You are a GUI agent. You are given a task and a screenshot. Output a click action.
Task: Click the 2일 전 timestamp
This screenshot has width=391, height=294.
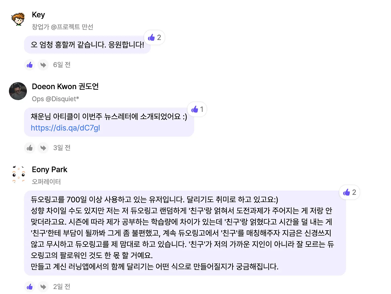62,287
